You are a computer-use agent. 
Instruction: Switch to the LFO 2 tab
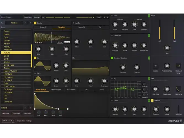[102, 90]
